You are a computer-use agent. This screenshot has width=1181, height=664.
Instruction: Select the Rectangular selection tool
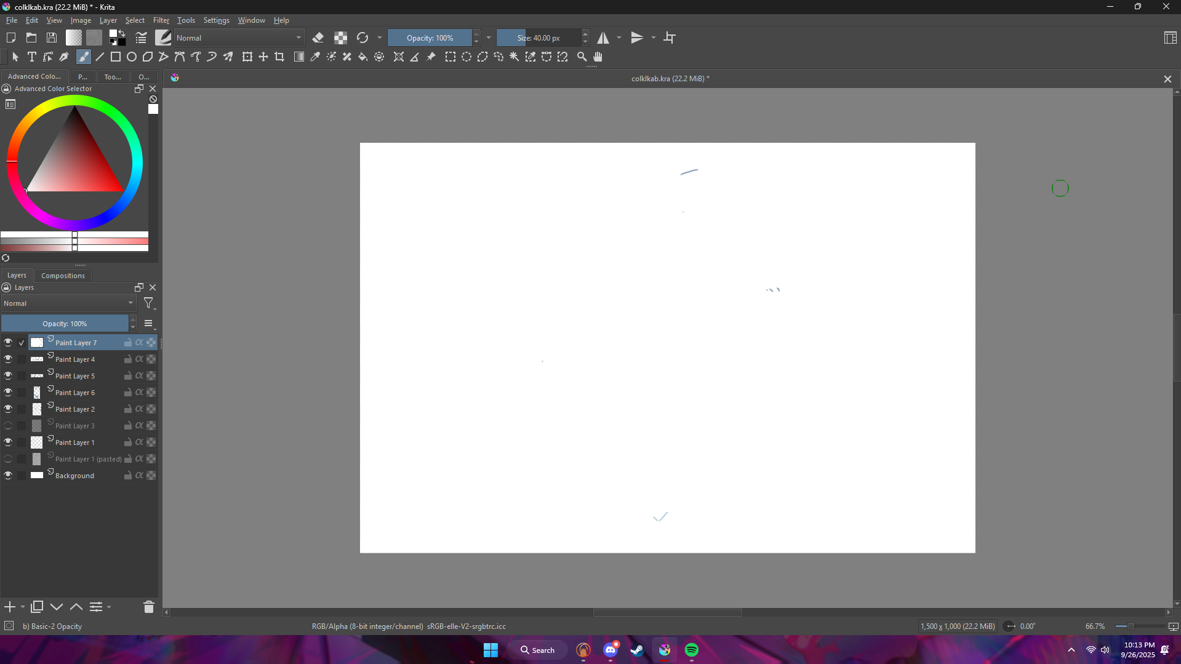tap(450, 57)
